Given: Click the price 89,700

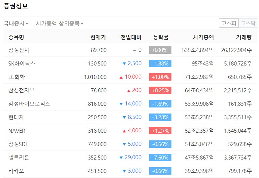Looking at the screenshot, I should 99,50.
